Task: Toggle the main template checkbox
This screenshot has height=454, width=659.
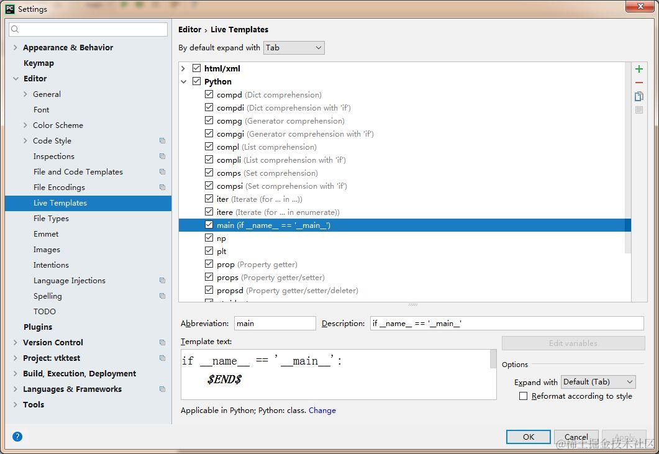Action: coord(209,224)
